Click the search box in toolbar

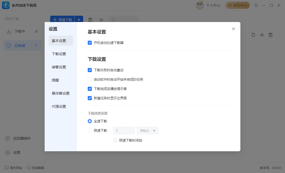pos(124,19)
